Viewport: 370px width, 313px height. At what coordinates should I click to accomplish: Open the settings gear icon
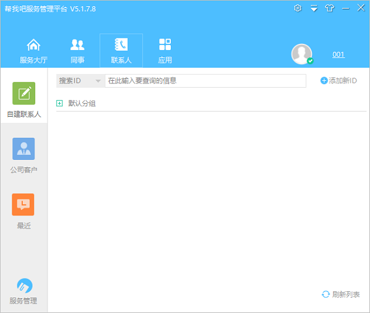(x=298, y=8)
